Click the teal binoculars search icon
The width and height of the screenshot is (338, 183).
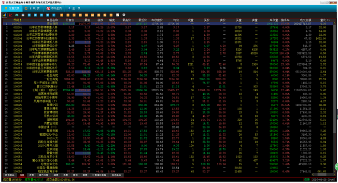click(17, 15)
